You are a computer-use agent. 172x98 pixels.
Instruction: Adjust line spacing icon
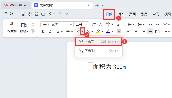pos(165,31)
